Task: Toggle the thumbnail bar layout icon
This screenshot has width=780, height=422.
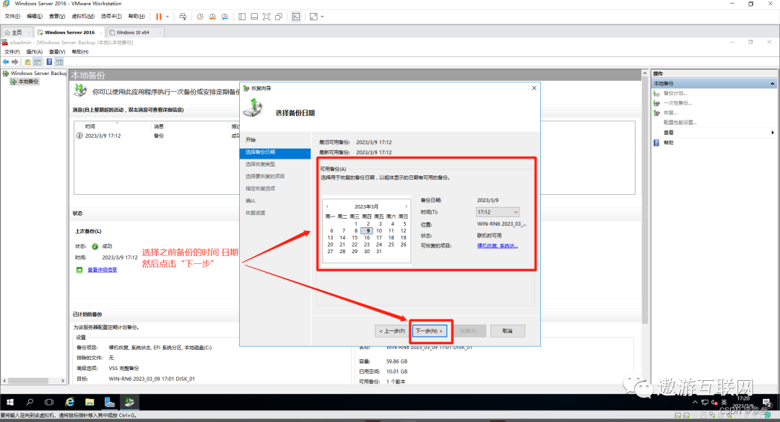Action: tap(254, 17)
